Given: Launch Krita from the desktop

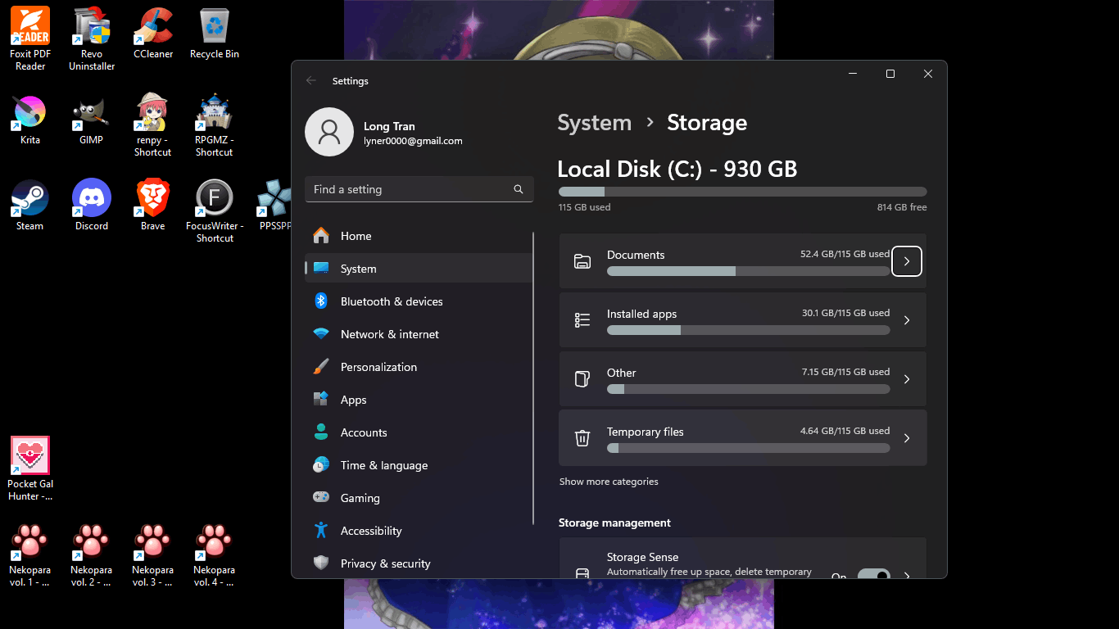Looking at the screenshot, I should tap(30, 120).
